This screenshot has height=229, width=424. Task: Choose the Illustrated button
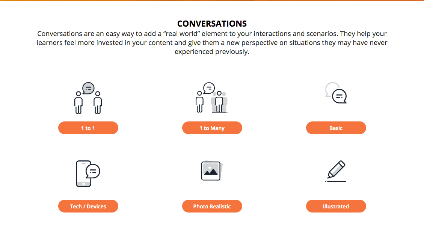(x=336, y=206)
